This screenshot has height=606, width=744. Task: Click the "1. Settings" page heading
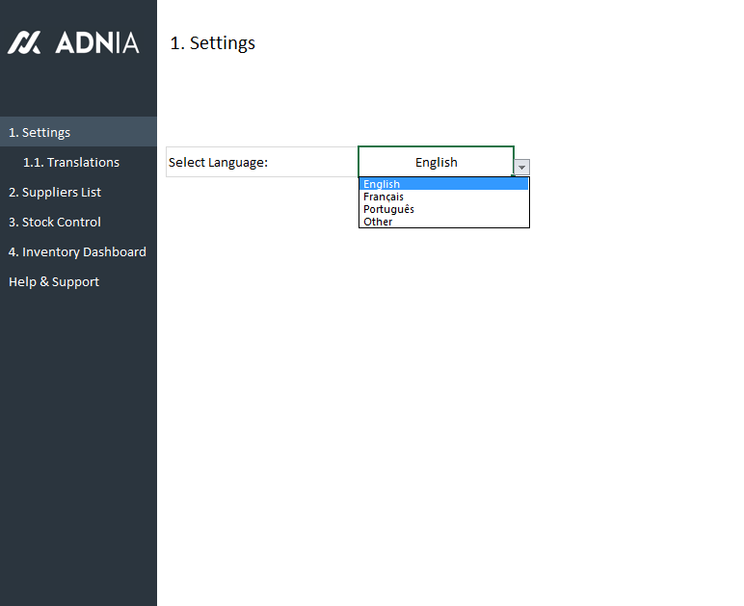pyautogui.click(x=212, y=43)
